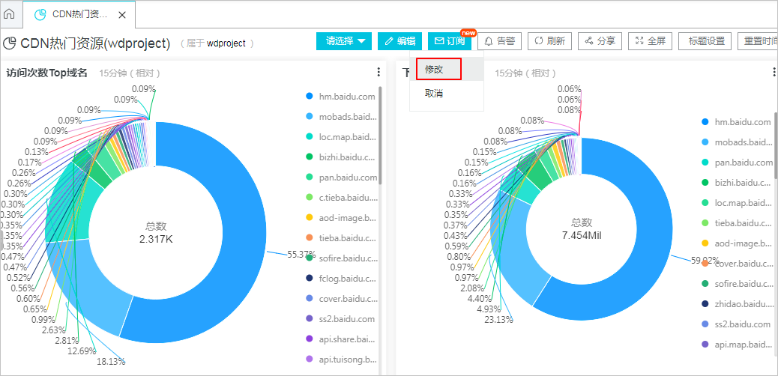Screen dimensions: 778x376
Task: Click the 订阅 button
Action: (450, 41)
